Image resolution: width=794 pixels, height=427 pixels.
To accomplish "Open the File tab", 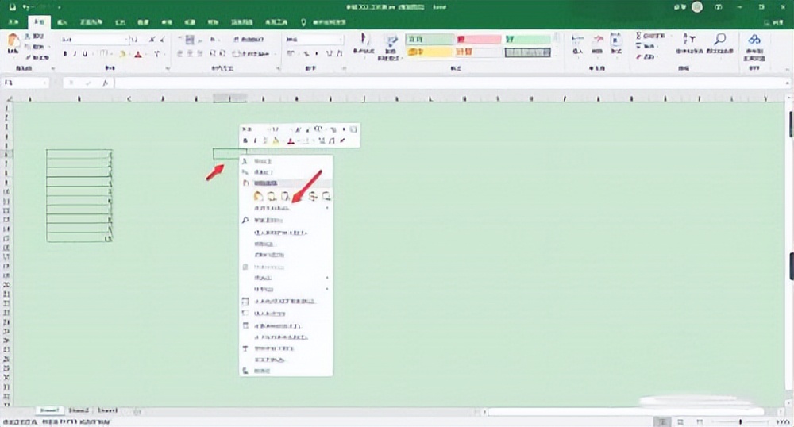I will 13,22.
